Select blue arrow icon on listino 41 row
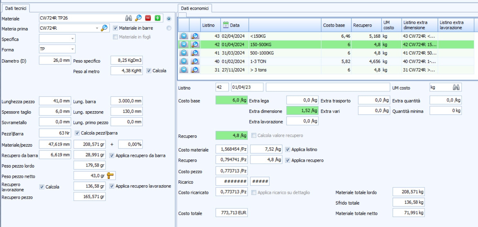This screenshot has height=227, width=478. pyautogui.click(x=183, y=53)
